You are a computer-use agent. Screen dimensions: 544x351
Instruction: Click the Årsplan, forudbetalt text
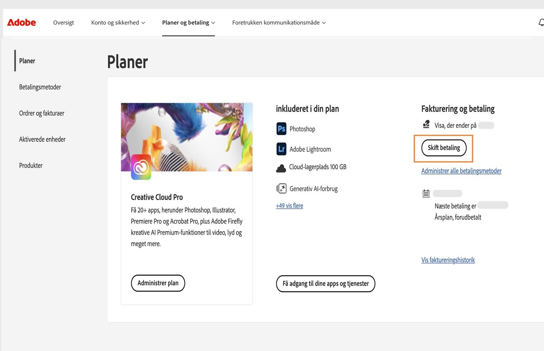(458, 217)
